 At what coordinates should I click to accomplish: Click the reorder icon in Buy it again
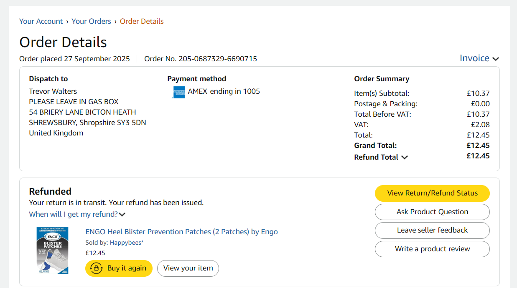(97, 268)
